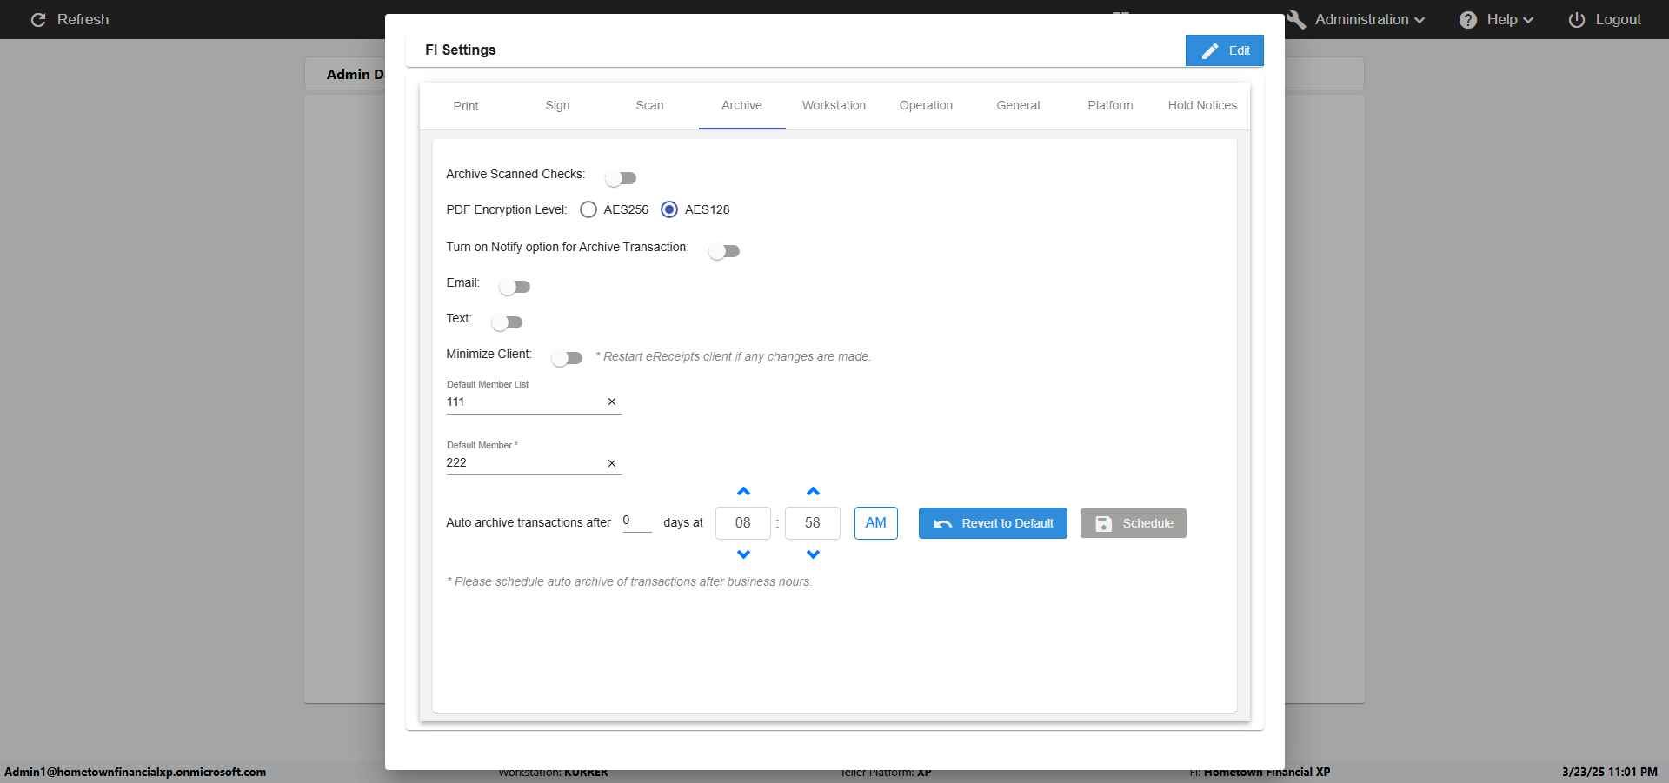Decrease the hour with down arrow
The height and width of the screenshot is (783, 1669).
743,554
